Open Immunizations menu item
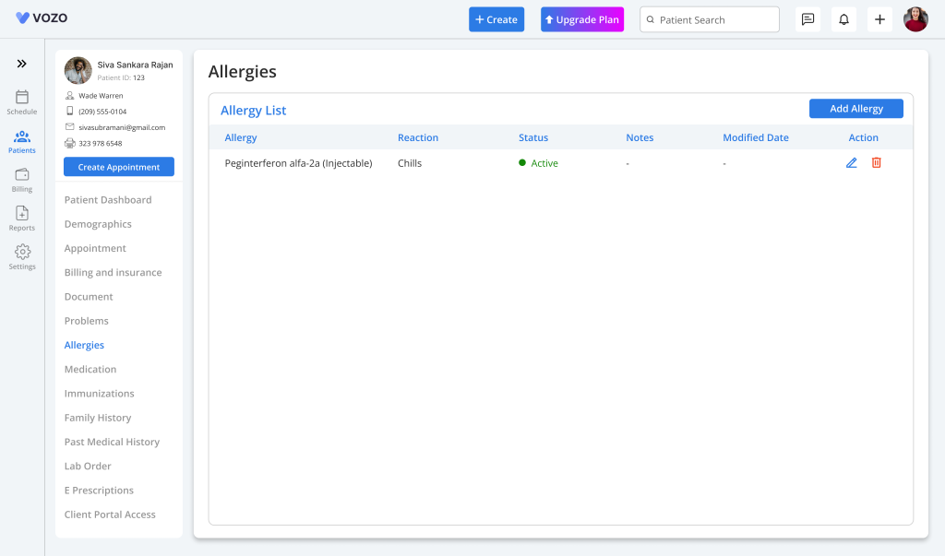This screenshot has width=945, height=556. (x=100, y=394)
